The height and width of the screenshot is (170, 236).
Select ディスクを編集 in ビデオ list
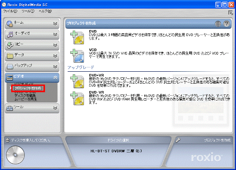click(x=25, y=95)
